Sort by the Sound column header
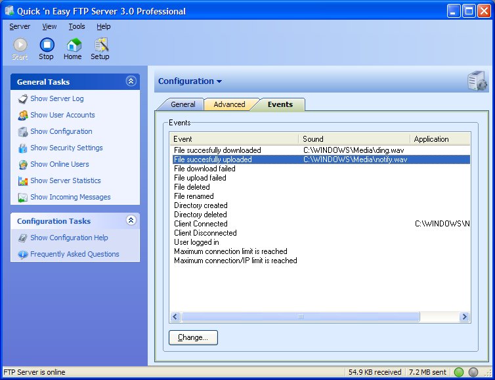Image resolution: width=495 pixels, height=380 pixels. [x=355, y=139]
